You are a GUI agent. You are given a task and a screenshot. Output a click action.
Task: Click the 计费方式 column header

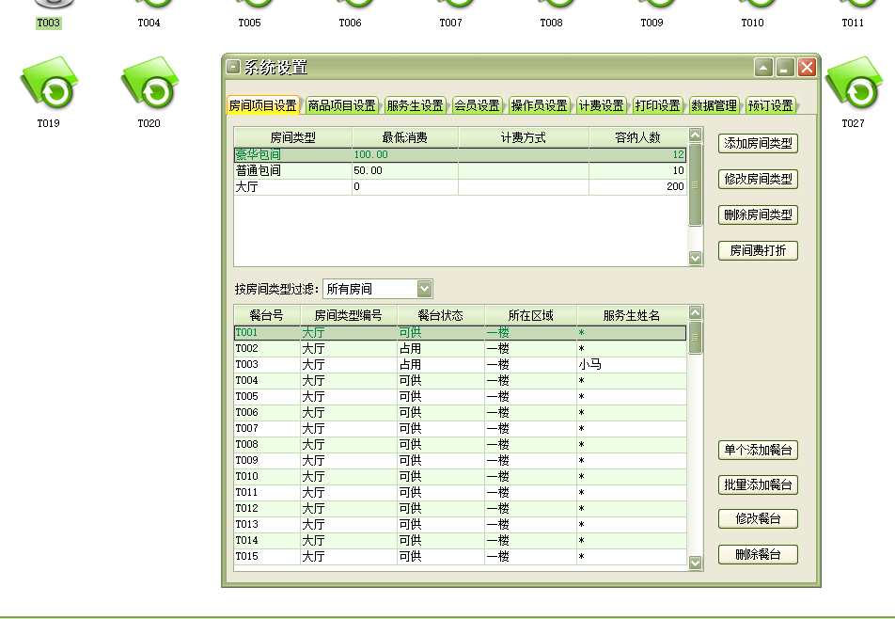524,137
